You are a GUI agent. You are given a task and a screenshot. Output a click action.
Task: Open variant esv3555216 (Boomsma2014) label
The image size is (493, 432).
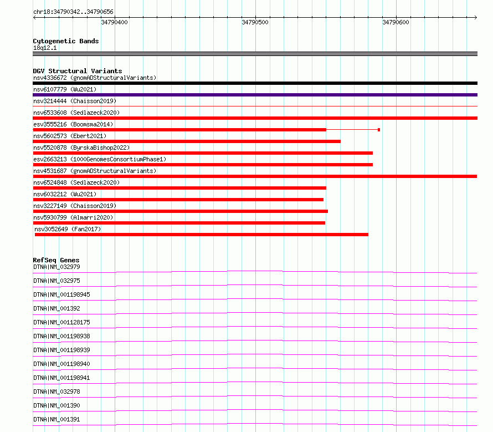(x=73, y=124)
